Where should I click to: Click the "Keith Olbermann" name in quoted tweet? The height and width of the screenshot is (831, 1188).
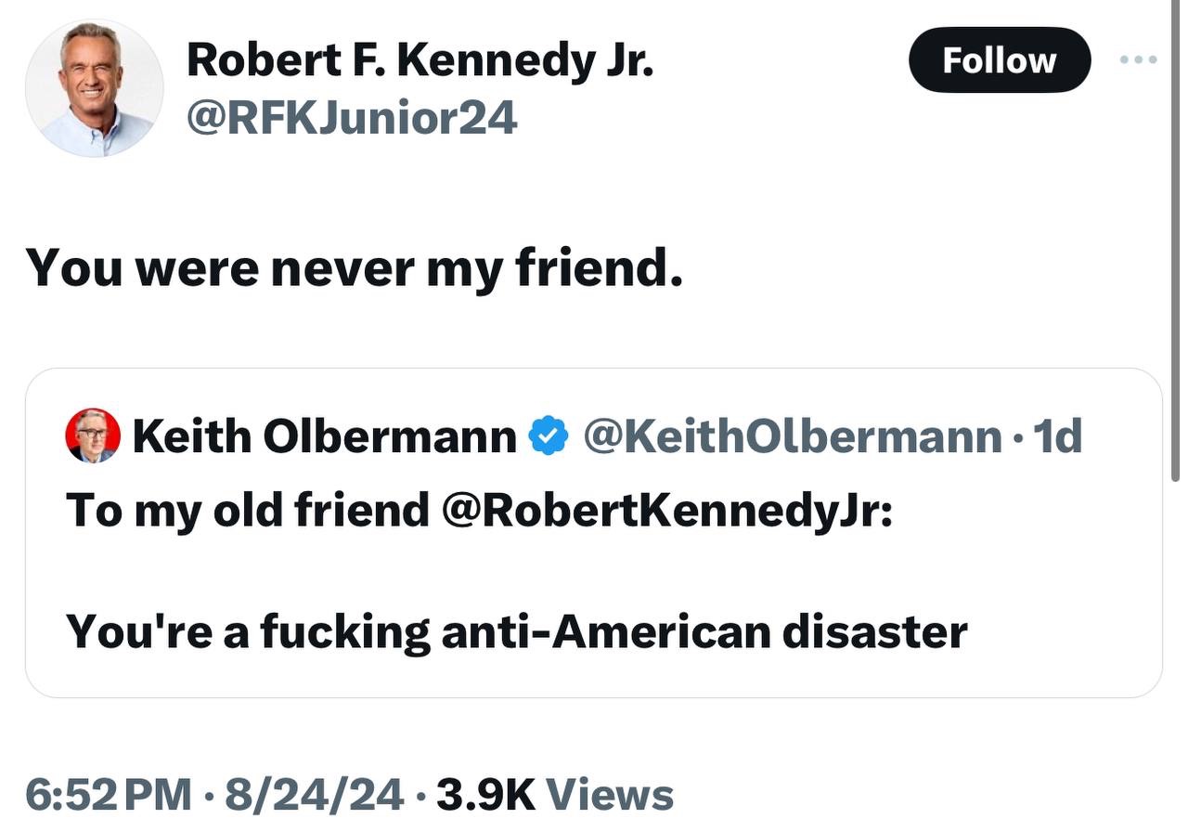(324, 436)
